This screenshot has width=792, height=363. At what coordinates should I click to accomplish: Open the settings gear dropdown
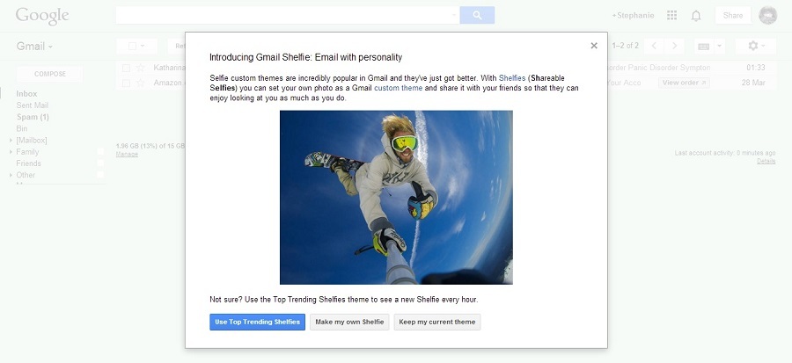coord(757,46)
